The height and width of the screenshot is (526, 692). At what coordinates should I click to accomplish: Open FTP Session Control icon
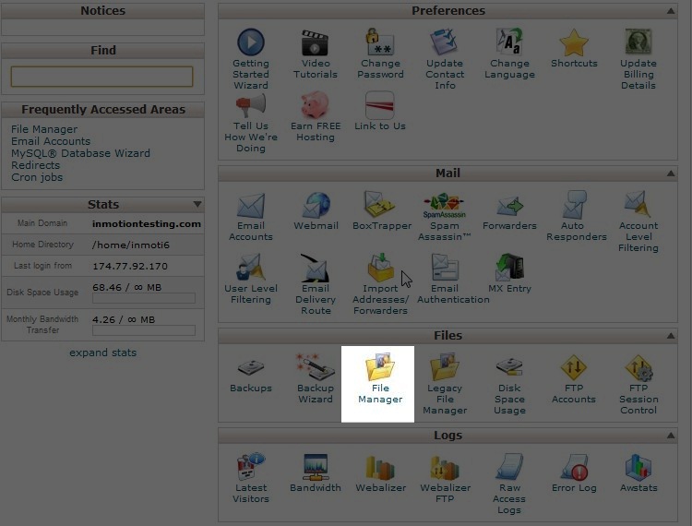pos(638,368)
